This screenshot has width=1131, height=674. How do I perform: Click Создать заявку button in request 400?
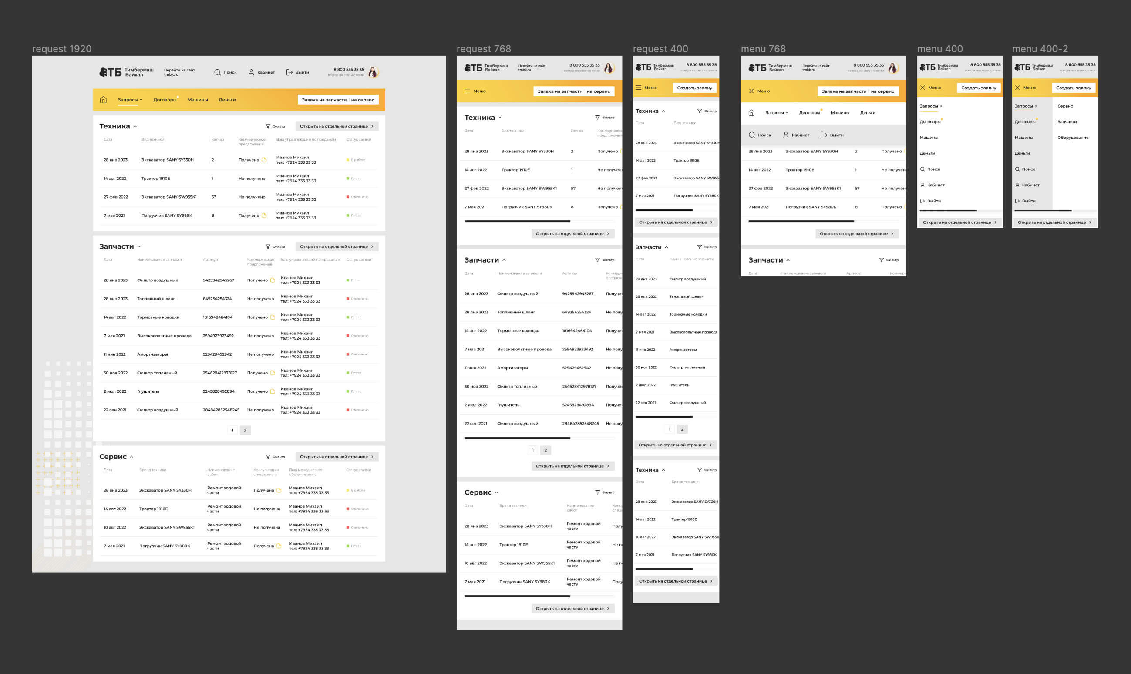694,88
